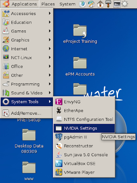Click the Accessories scissors icon
The image size is (137, 183).
[x=6, y=14]
